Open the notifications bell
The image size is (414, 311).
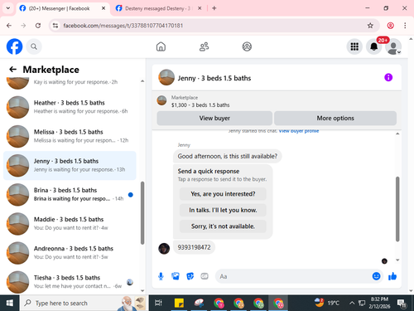374,46
